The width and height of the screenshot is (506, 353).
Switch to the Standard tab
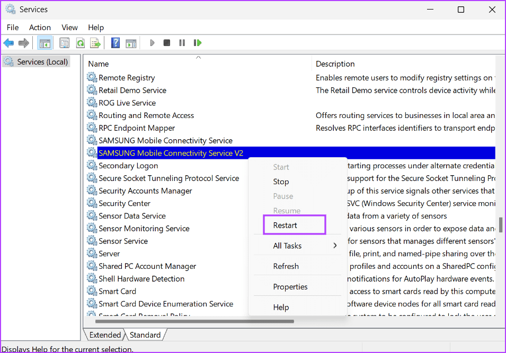pyautogui.click(x=145, y=335)
